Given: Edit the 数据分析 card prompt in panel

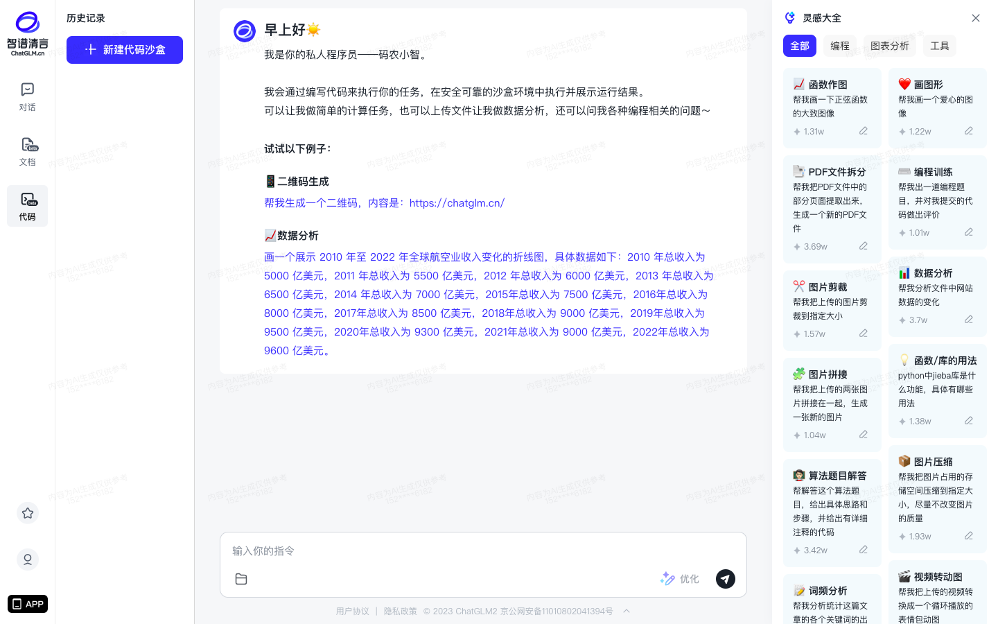Looking at the screenshot, I should tap(969, 320).
